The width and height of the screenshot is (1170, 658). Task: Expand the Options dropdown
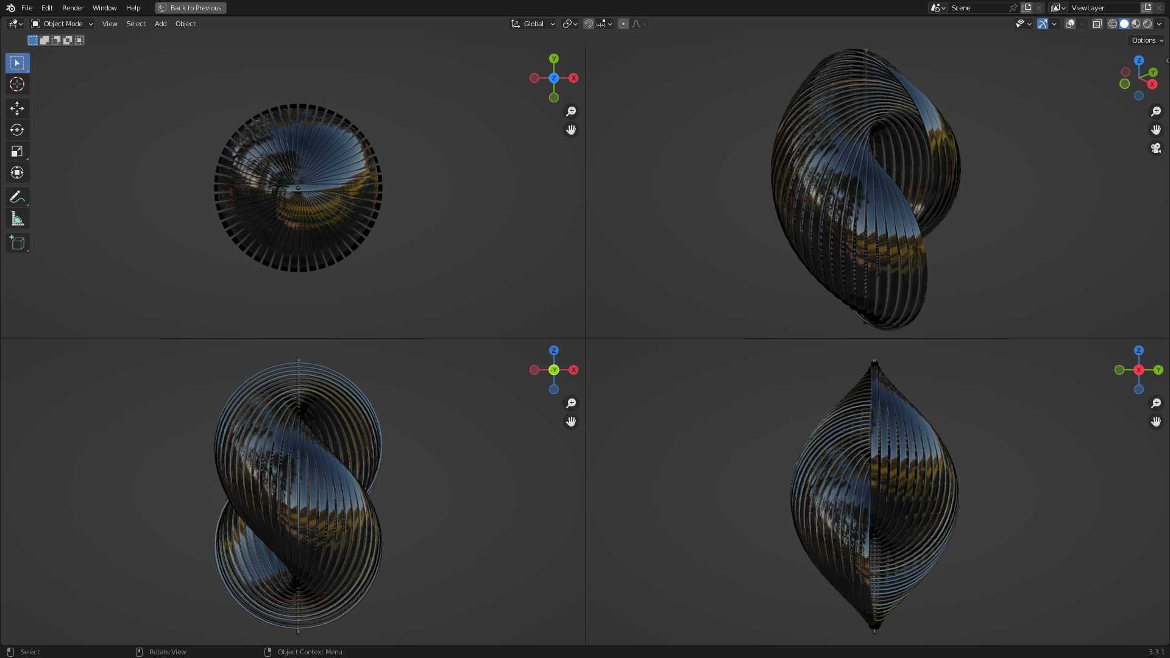[x=1147, y=40]
